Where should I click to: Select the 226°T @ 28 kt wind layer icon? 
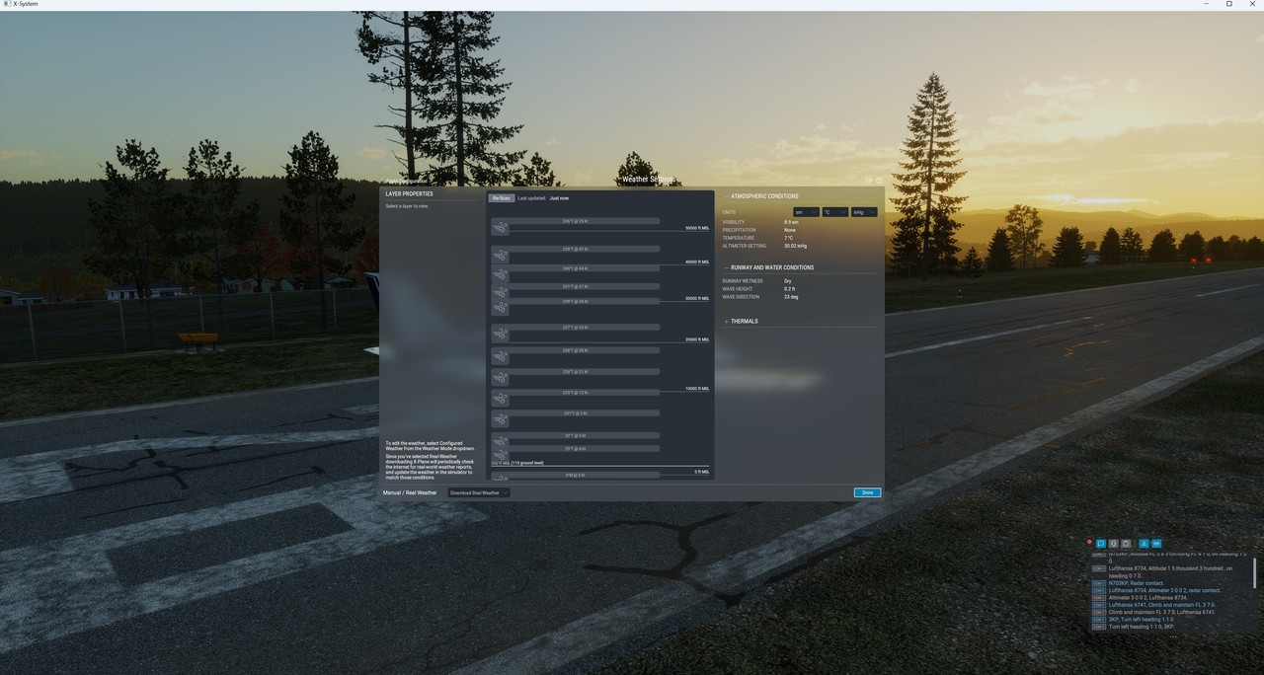tap(501, 356)
